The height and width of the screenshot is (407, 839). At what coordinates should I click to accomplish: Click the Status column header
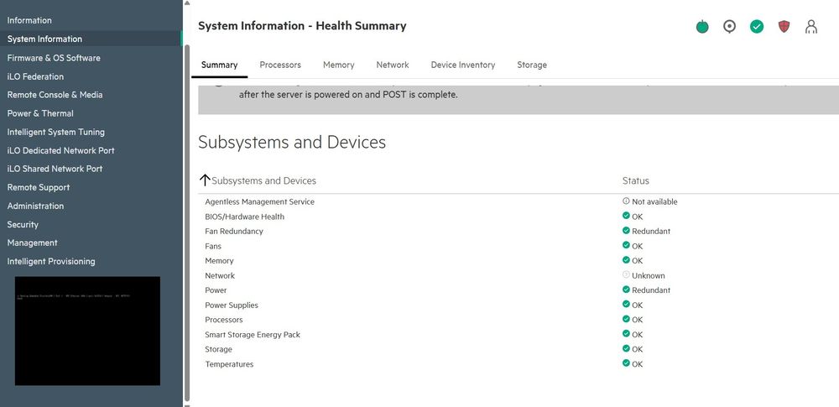(x=635, y=180)
